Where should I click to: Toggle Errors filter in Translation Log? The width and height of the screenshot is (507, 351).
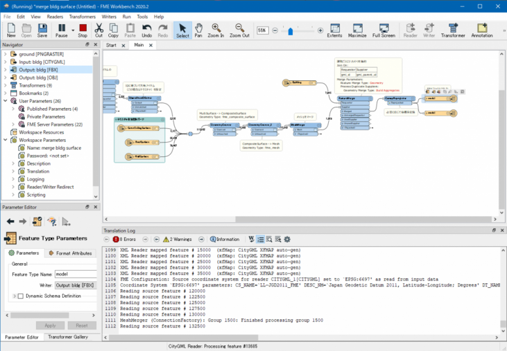tap(124, 239)
